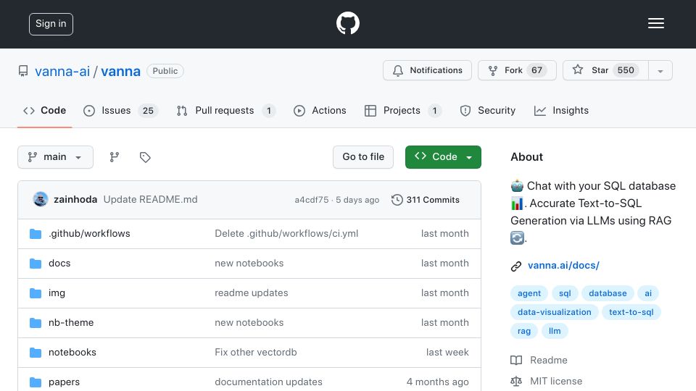View branches via the branch icon
Screen dimensions: 696x391
pyautogui.click(x=115, y=157)
